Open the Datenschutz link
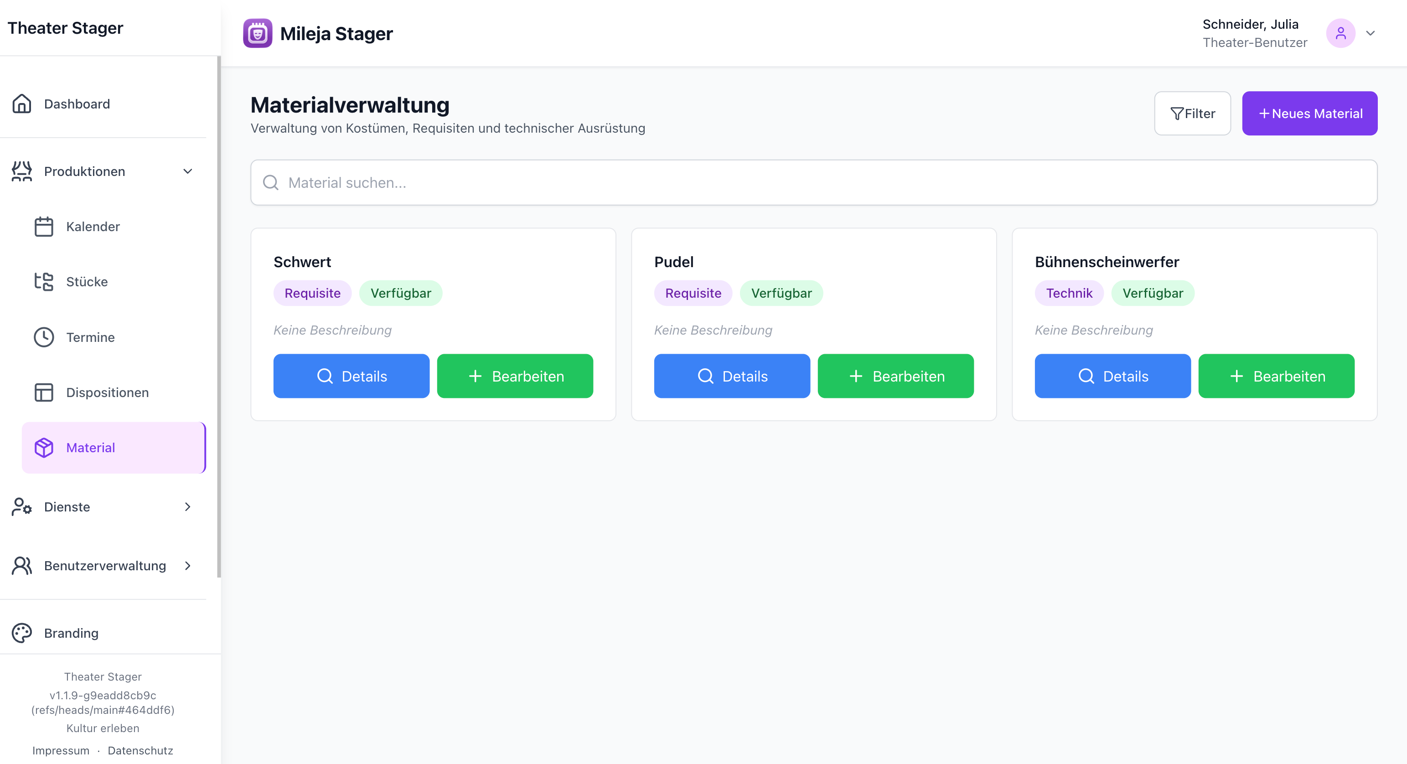Viewport: 1407px width, 764px height. (140, 750)
